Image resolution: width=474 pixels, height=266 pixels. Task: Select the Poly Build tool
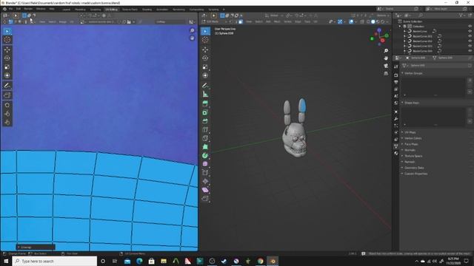(x=205, y=147)
